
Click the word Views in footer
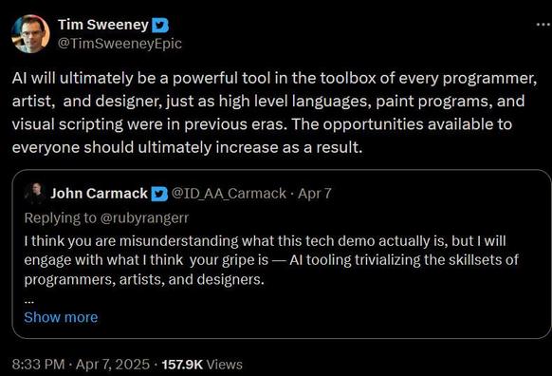225,365
